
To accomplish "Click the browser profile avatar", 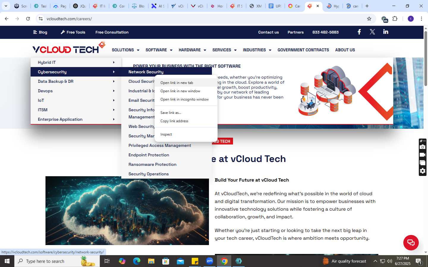I will coord(411,19).
